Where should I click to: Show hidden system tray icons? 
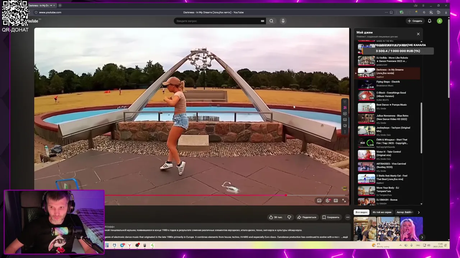[x=400, y=245]
